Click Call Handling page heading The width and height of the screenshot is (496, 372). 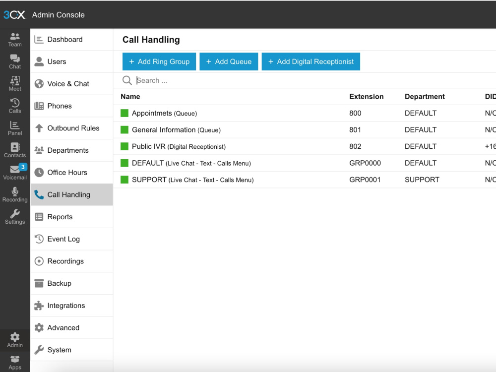point(151,40)
